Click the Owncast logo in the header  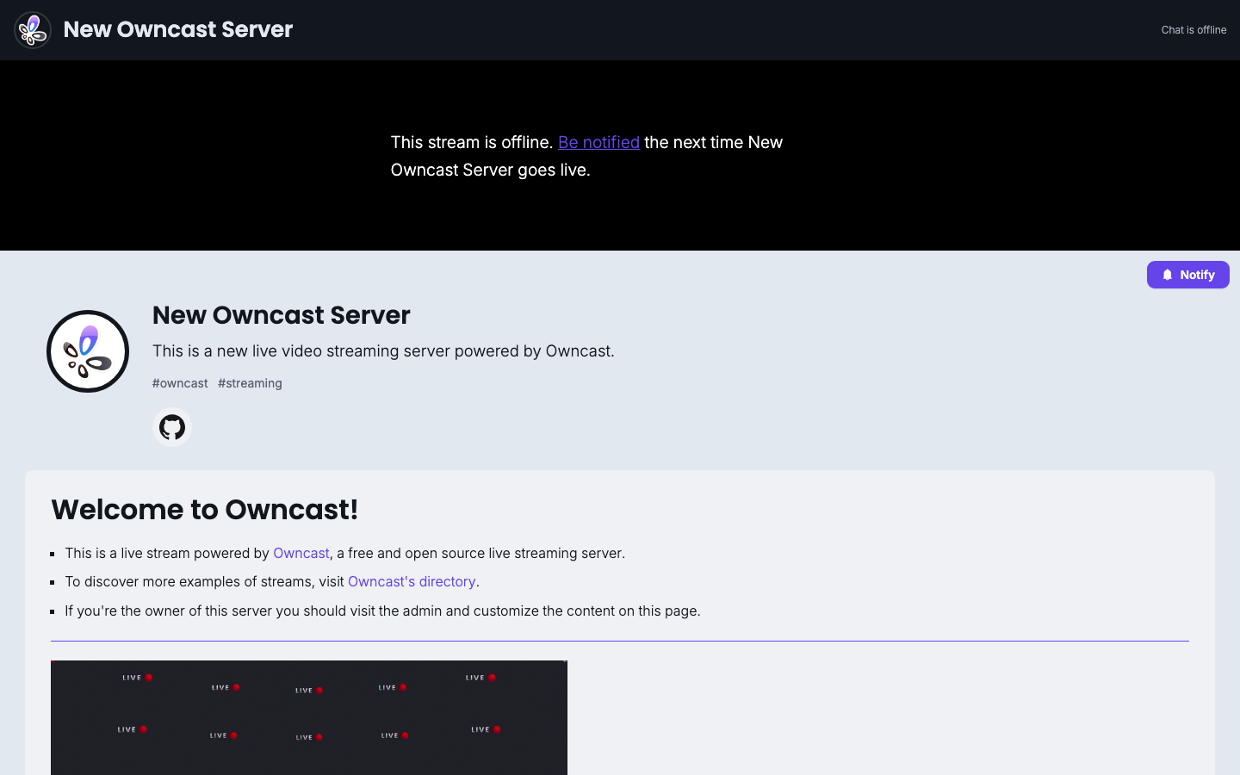point(33,30)
